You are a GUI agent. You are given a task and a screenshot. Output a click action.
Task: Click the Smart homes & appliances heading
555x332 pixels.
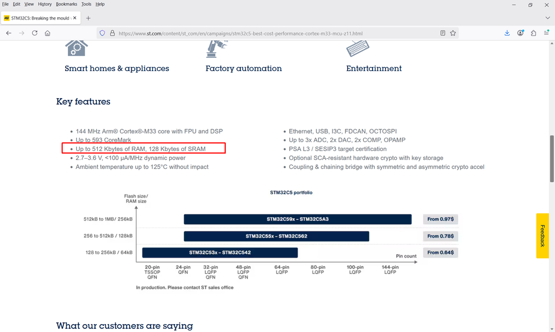tap(117, 68)
